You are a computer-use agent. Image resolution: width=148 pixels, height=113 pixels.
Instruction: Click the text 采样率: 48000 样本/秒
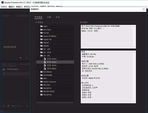point(91,78)
